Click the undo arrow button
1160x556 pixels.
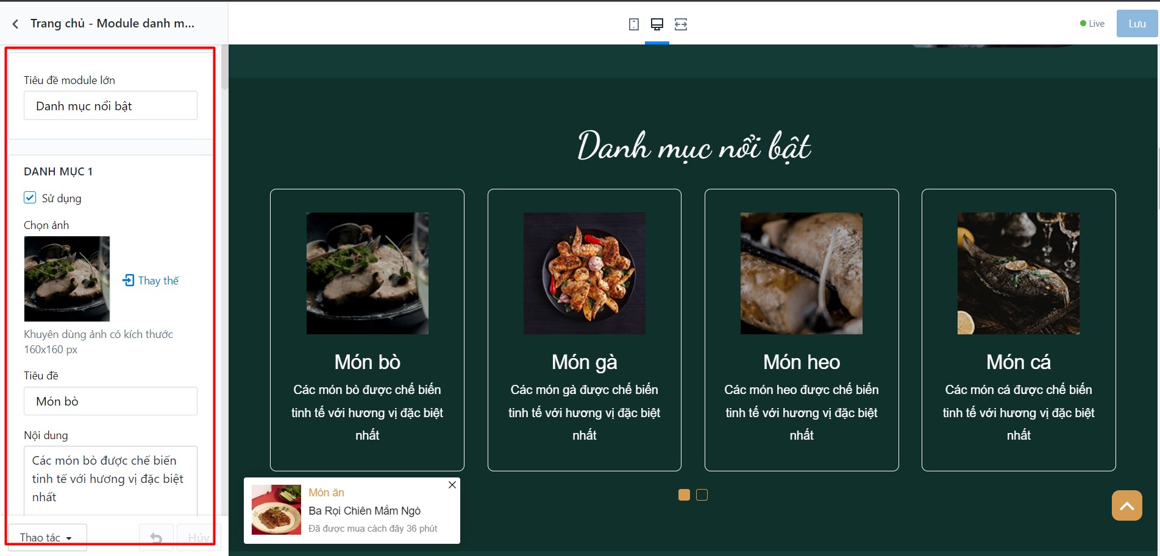pos(156,538)
